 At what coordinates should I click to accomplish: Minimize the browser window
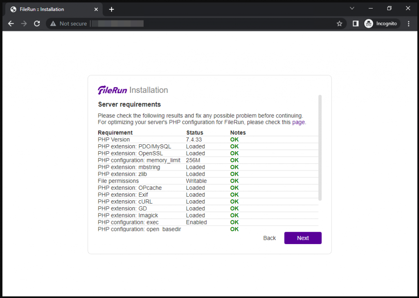(370, 9)
